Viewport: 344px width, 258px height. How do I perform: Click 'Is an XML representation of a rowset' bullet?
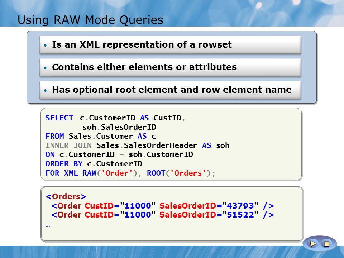(x=170, y=44)
